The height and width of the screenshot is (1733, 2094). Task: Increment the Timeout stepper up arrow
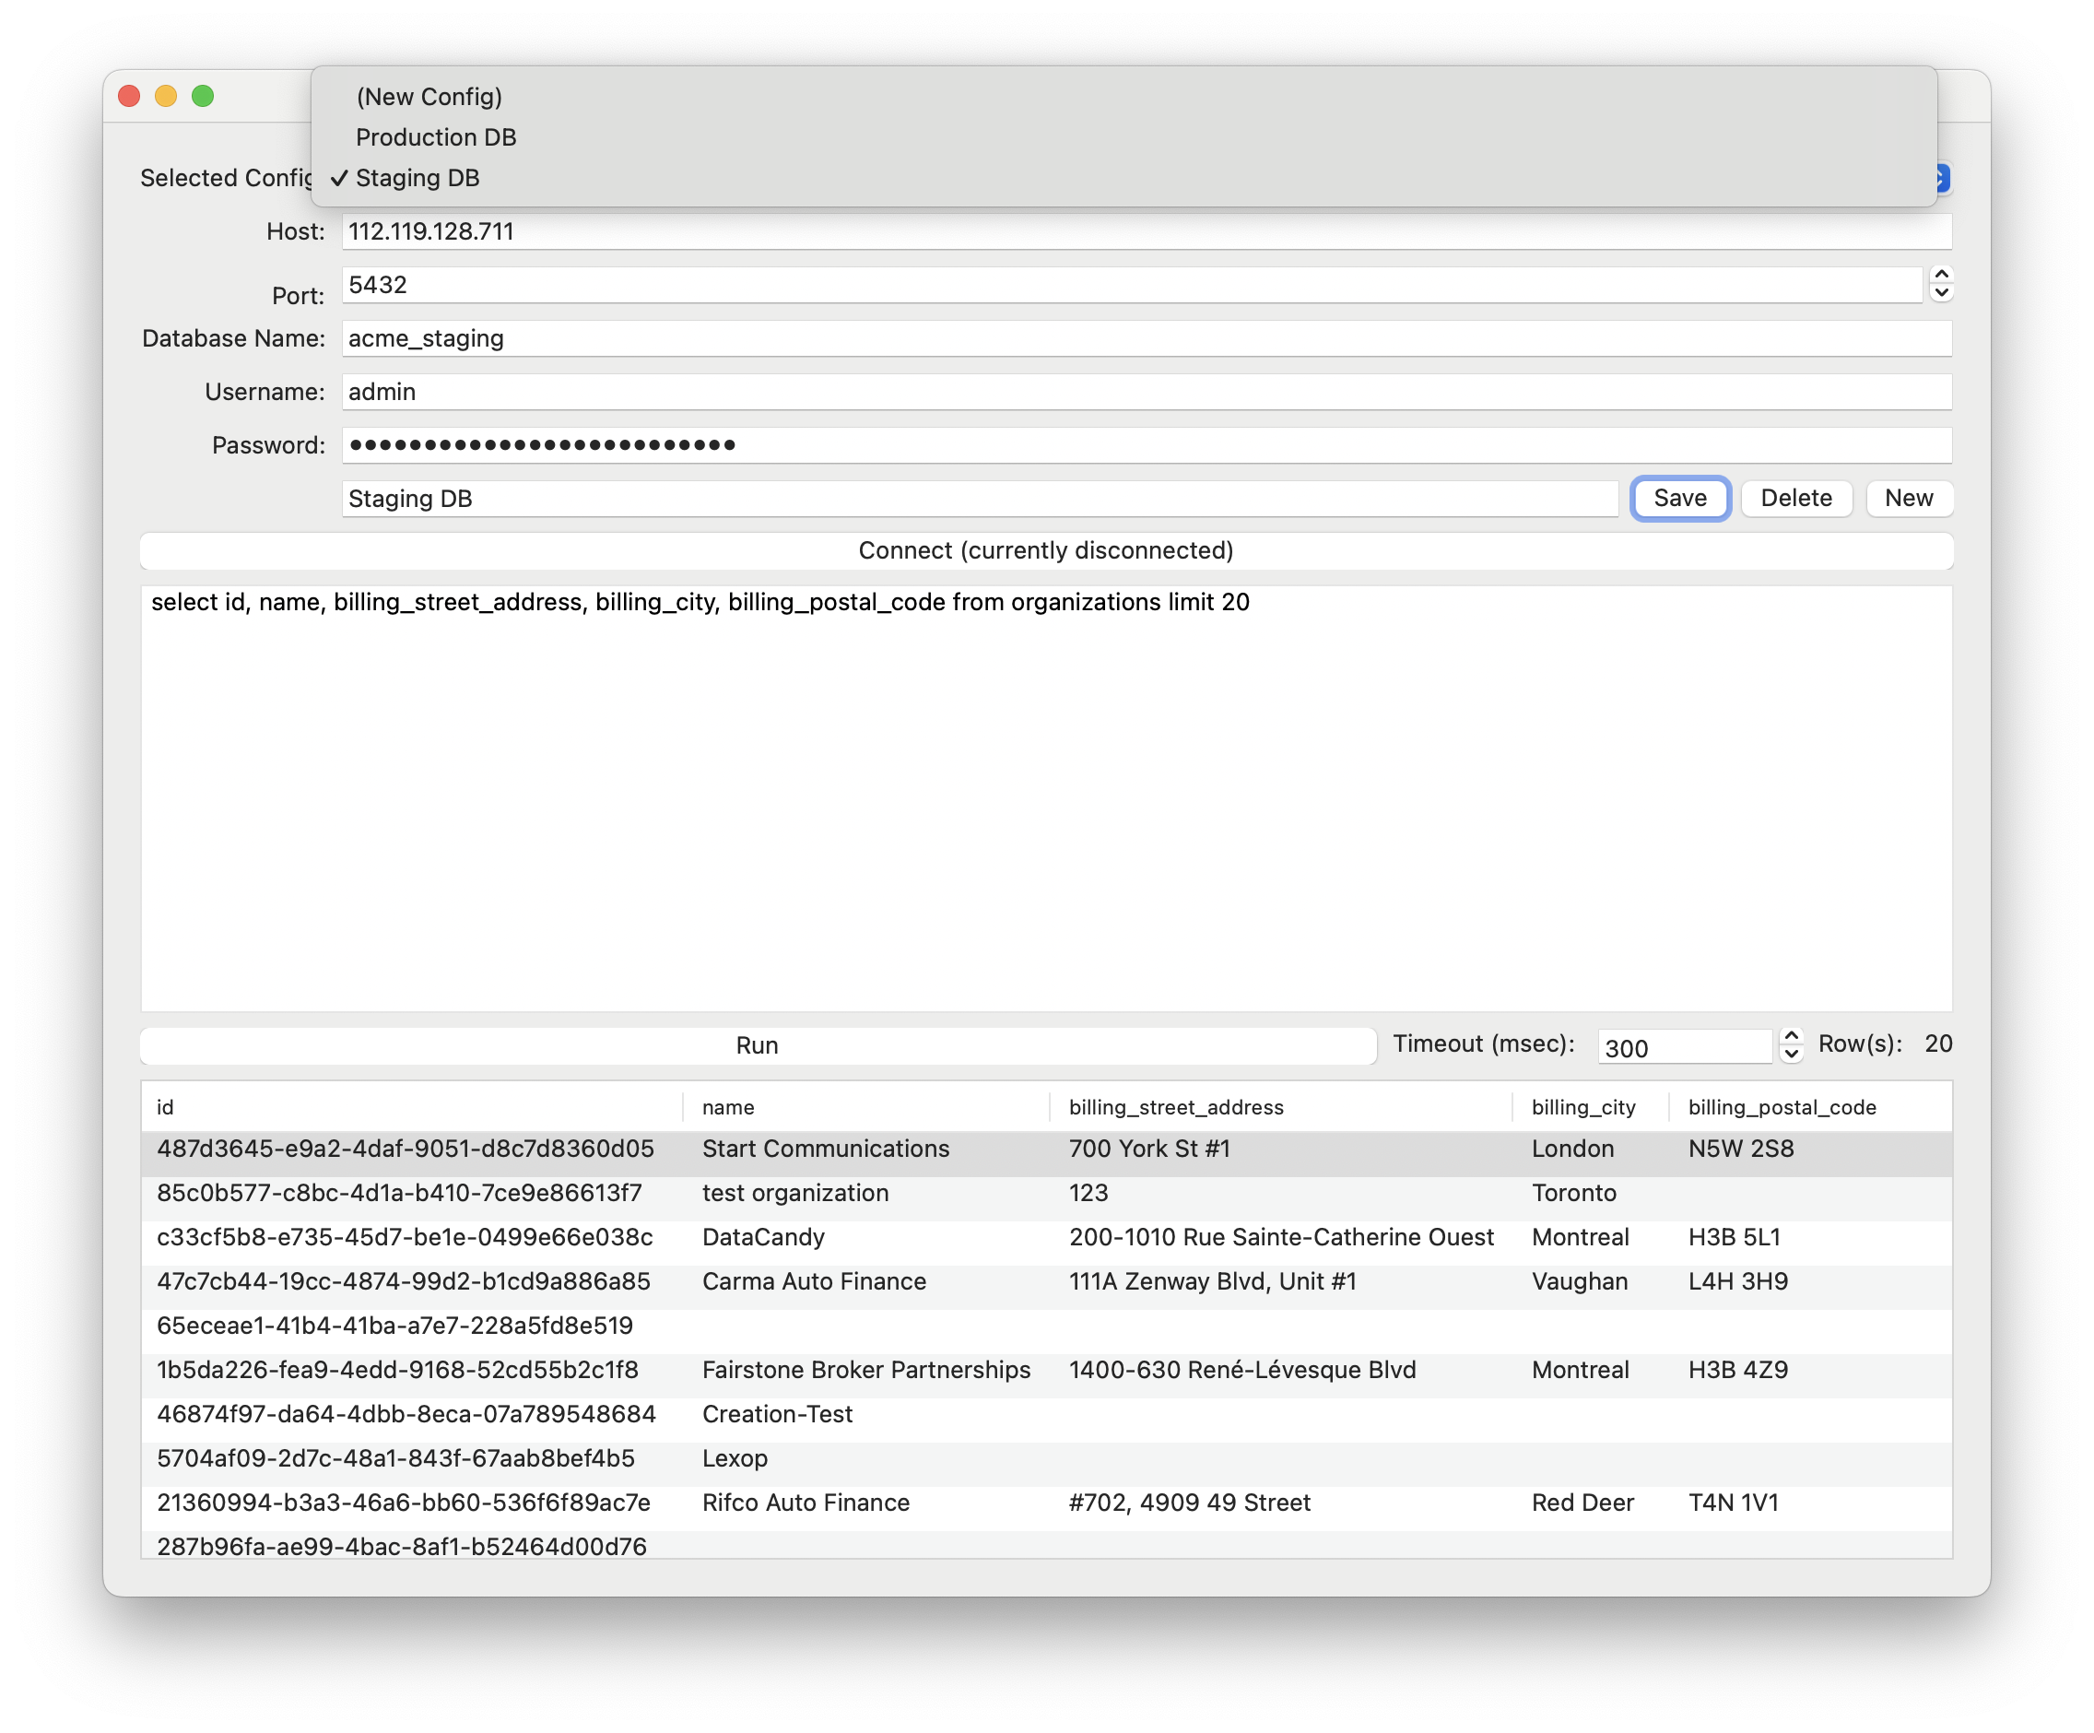(x=1791, y=1037)
